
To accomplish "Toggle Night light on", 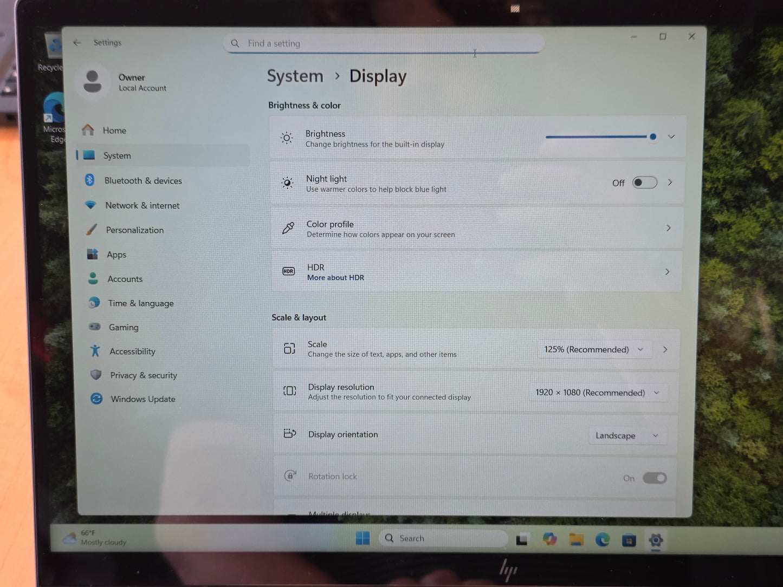I will click(644, 182).
